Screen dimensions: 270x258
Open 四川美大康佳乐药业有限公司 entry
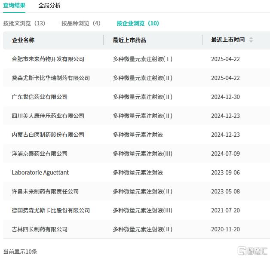pyautogui.click(x=48, y=116)
